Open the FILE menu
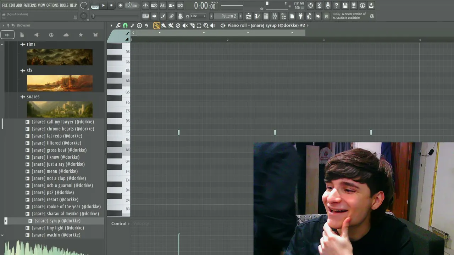The height and width of the screenshot is (255, 454). pos(5,5)
